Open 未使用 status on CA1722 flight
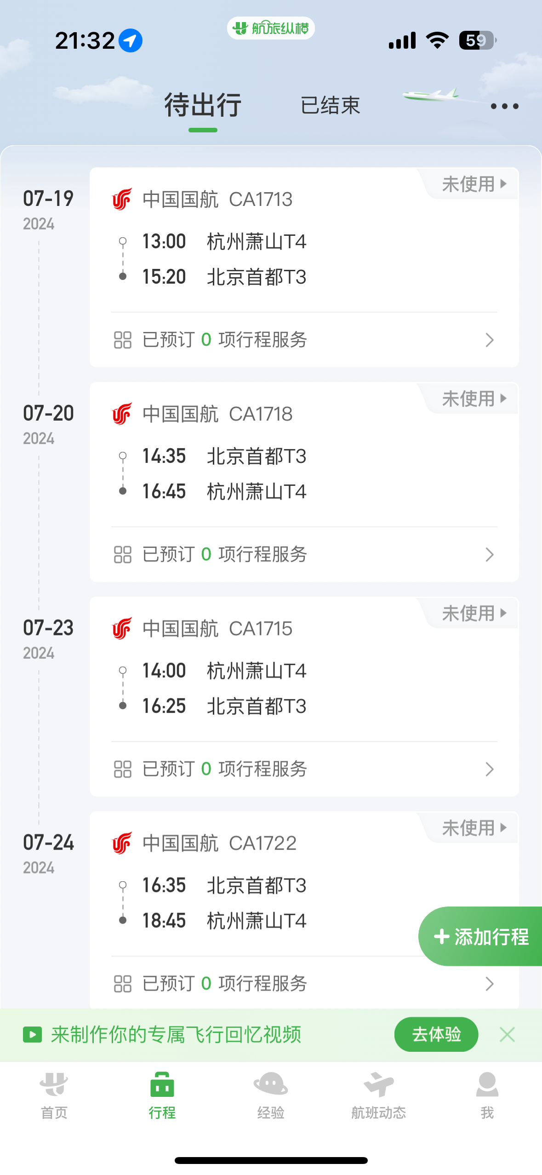 click(474, 828)
